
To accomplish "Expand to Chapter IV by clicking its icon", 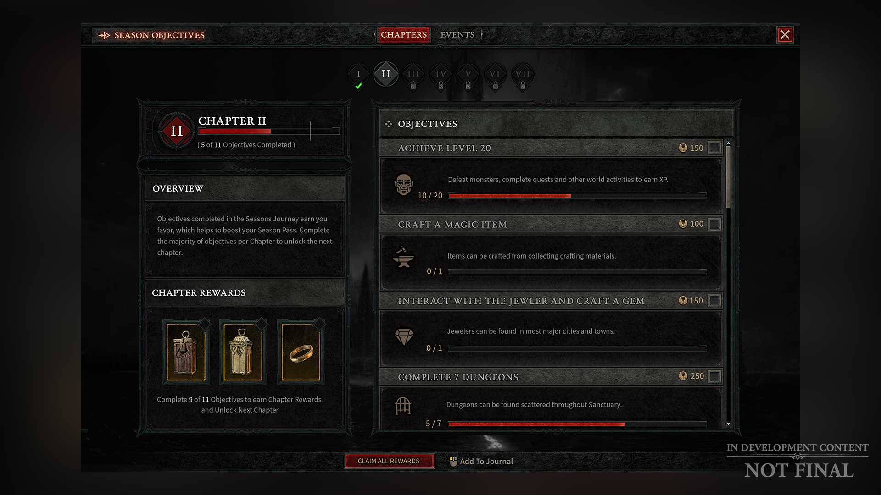I will (x=440, y=74).
